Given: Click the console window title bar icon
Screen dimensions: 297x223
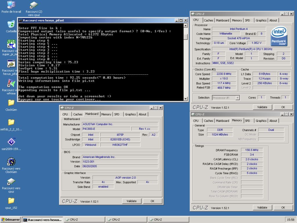Looking at the screenshot, I should point(21,20).
